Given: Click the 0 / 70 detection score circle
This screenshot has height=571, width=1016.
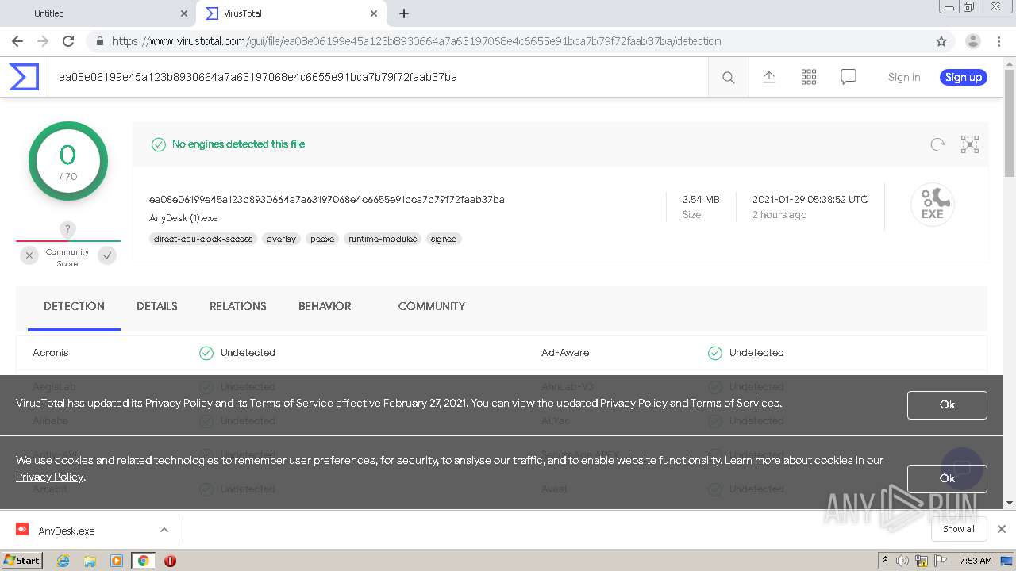Looking at the screenshot, I should click(68, 161).
